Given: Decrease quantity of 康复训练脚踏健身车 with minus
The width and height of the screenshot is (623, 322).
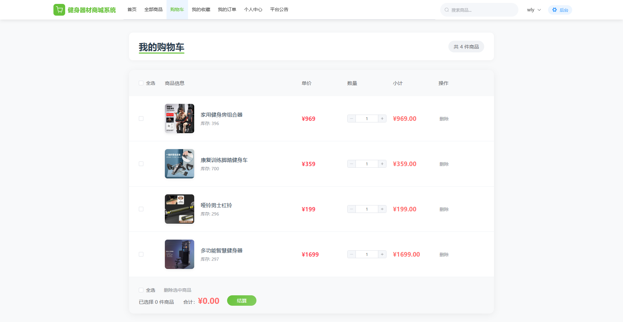Looking at the screenshot, I should (x=352, y=164).
